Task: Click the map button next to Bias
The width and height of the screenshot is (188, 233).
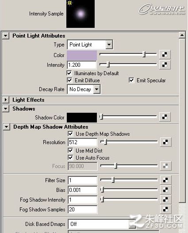Action: pos(166,190)
